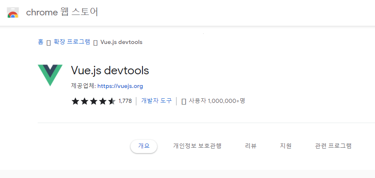Open the https://vuejs.org provider link
The width and height of the screenshot is (375, 178).
120,86
